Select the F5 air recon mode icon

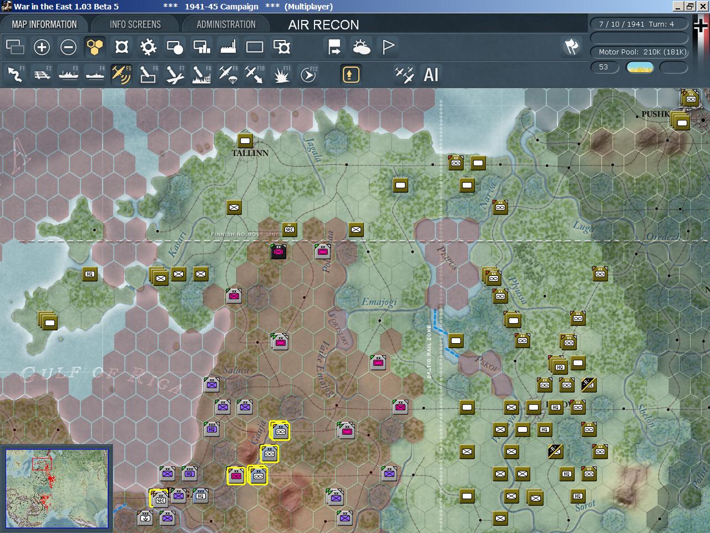point(121,74)
